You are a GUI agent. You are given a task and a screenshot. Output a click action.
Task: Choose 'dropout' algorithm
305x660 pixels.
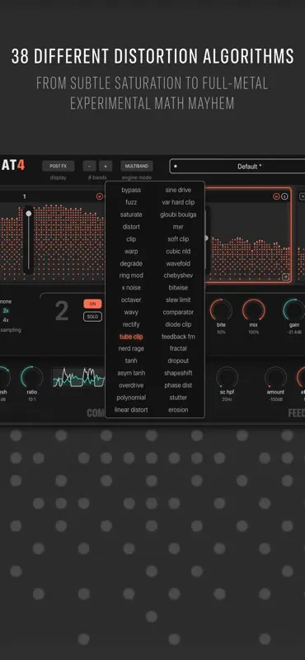point(178,361)
